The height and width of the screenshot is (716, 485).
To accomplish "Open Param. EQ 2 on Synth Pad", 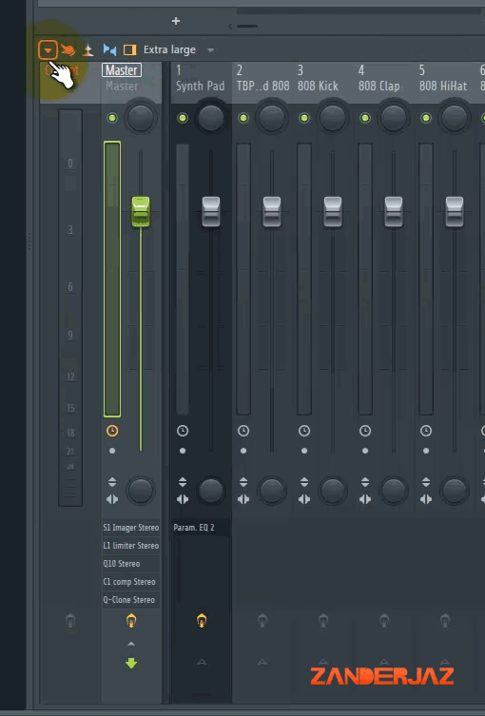I will [201, 528].
